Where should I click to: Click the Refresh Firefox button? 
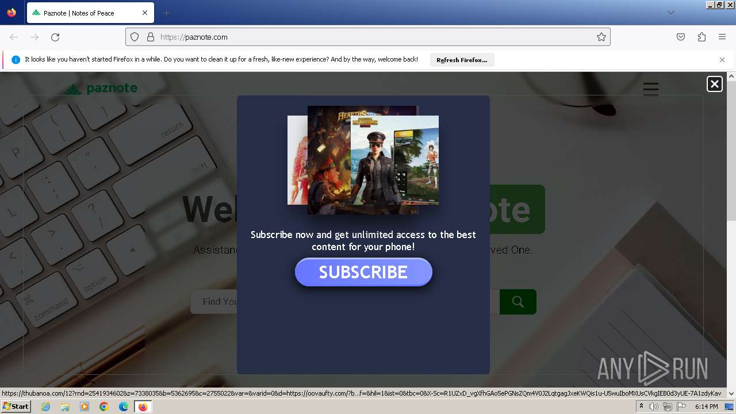[462, 60]
